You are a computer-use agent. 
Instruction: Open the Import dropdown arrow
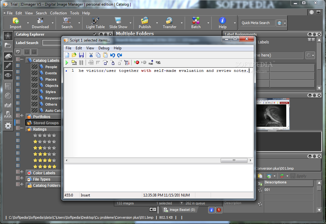[28, 23]
